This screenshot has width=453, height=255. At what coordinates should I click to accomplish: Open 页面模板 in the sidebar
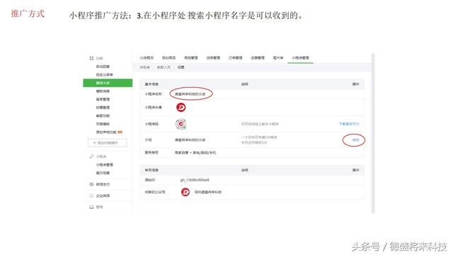tap(103, 124)
